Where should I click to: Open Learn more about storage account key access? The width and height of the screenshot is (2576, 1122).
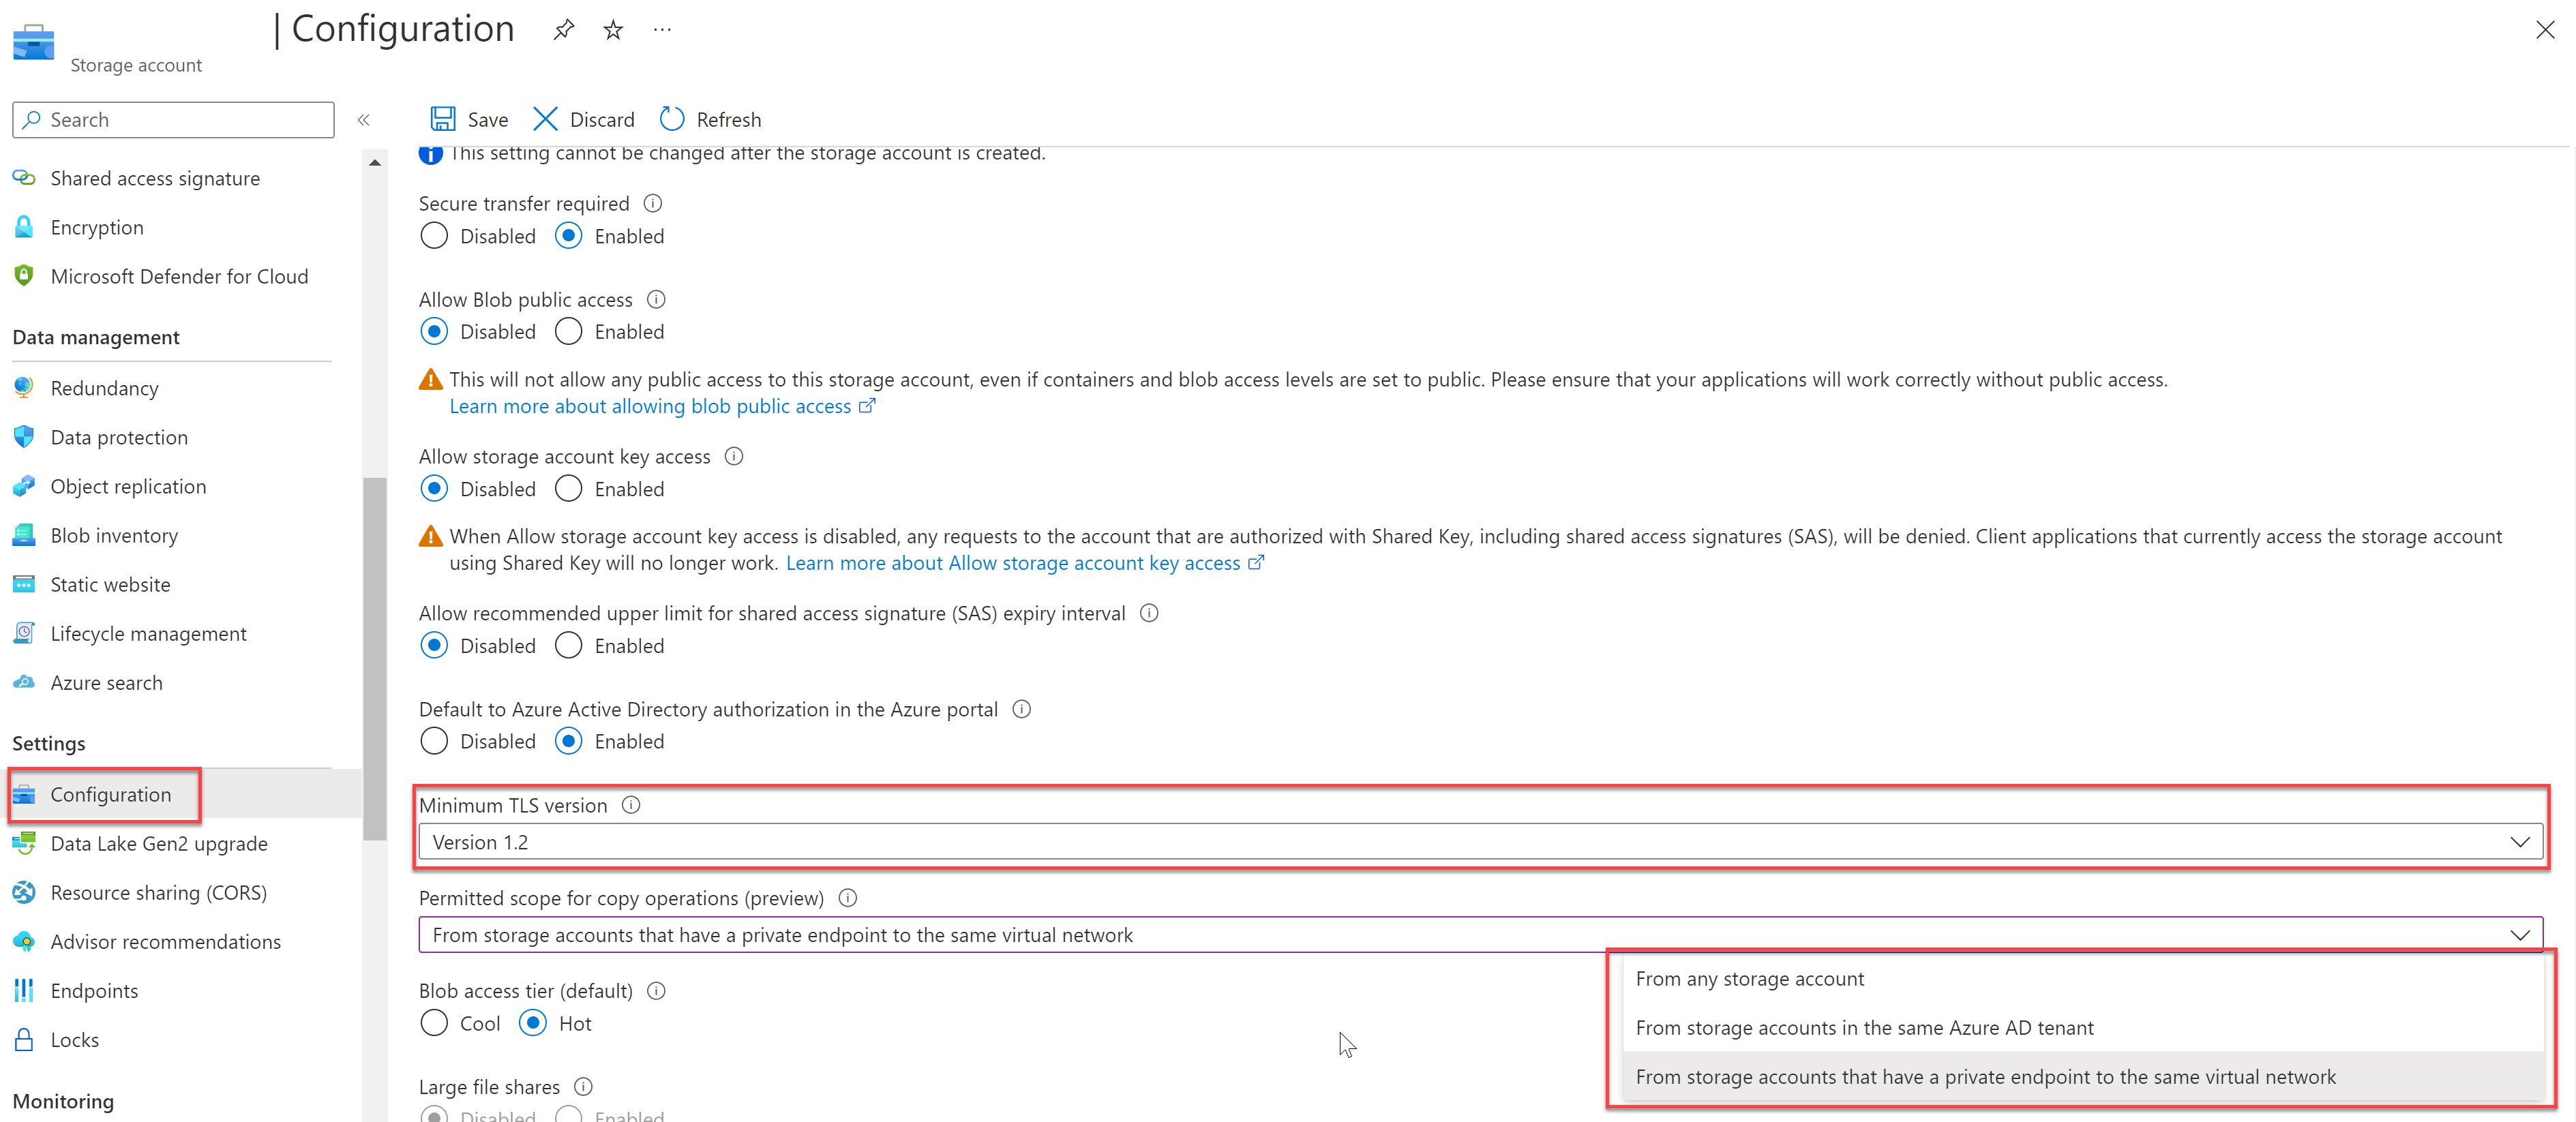(x=1012, y=563)
